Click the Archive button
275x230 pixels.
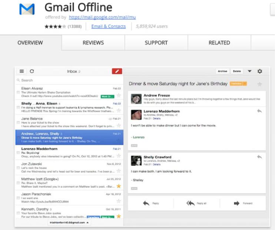(222, 71)
